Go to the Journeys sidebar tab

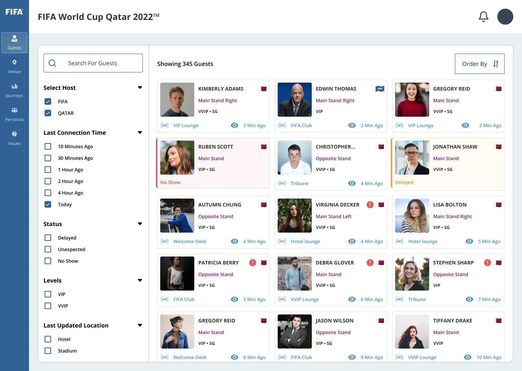point(14,91)
